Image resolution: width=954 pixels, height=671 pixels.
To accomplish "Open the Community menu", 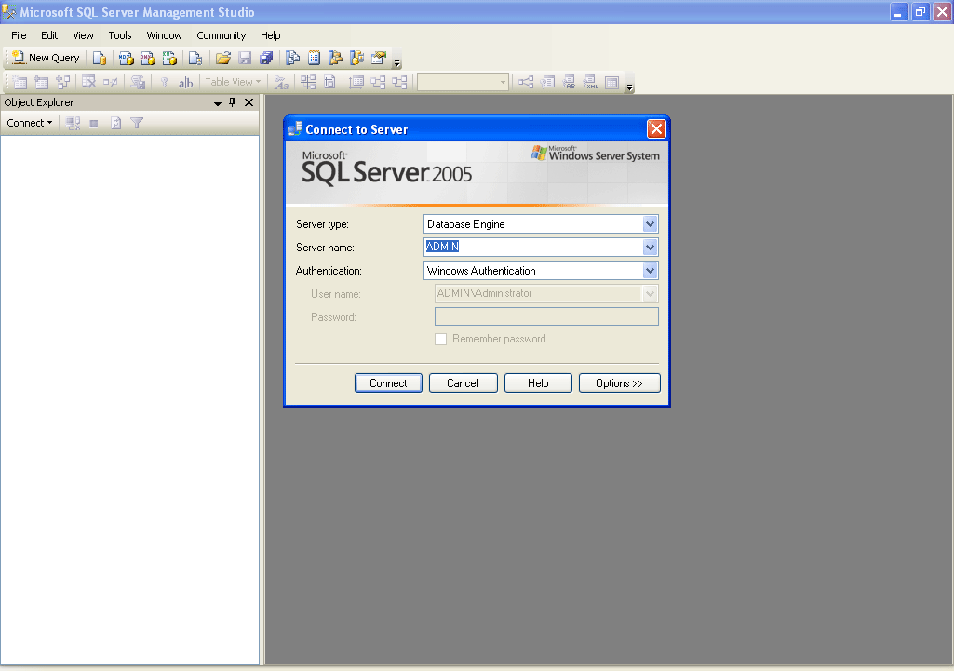I will click(221, 35).
